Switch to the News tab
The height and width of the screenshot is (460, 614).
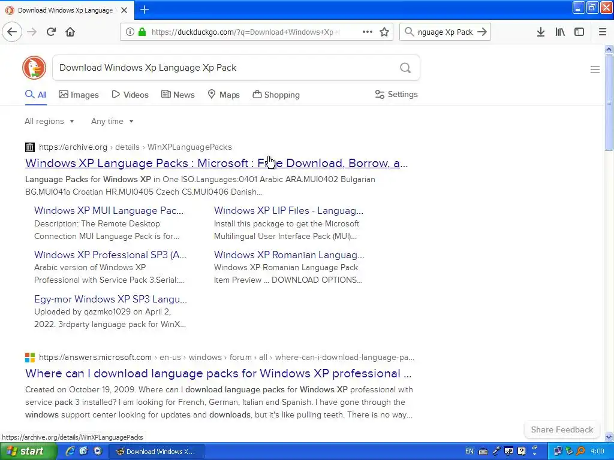pyautogui.click(x=178, y=95)
